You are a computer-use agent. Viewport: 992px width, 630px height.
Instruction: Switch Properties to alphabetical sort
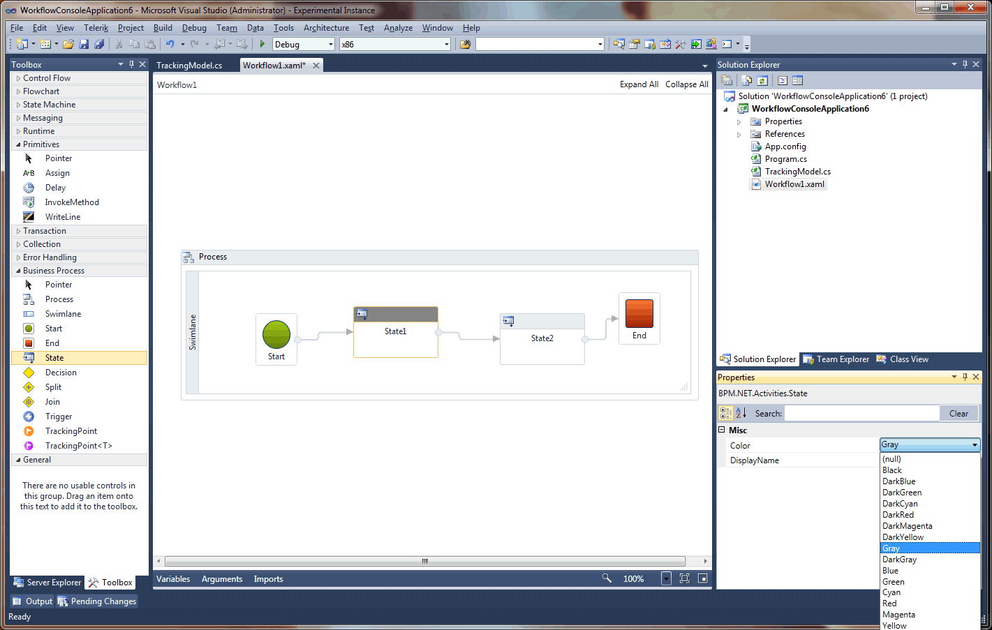(x=741, y=413)
